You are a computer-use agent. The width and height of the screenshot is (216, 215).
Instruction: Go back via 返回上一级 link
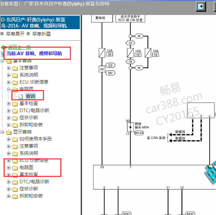(x=19, y=47)
